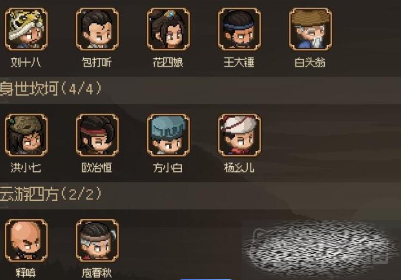Click the 白头翁 name text
This screenshot has width=401, height=280.
[x=310, y=62]
